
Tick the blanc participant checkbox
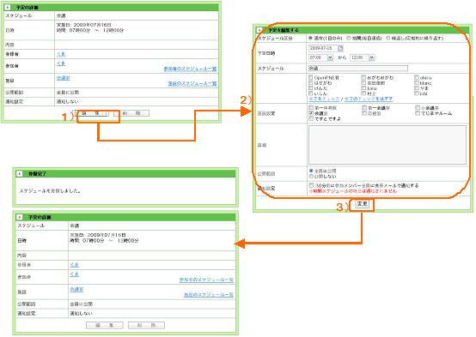[x=417, y=82]
